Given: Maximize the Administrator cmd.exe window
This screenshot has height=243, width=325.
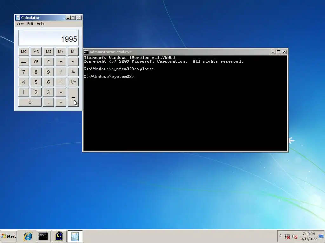Looking at the screenshot, I should click(x=279, y=52).
